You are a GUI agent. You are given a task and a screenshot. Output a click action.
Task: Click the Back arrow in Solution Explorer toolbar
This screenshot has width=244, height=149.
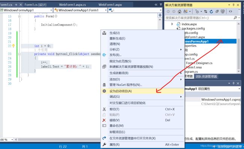(x=168, y=12)
